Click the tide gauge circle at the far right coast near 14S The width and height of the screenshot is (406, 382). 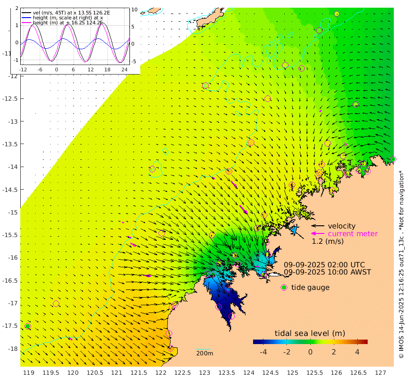tap(393, 159)
